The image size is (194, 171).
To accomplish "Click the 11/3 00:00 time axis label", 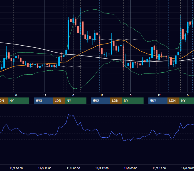I will [16, 168].
